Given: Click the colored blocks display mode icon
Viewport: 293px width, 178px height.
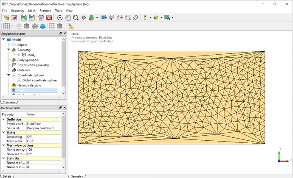Looking at the screenshot, I should 92,18.
